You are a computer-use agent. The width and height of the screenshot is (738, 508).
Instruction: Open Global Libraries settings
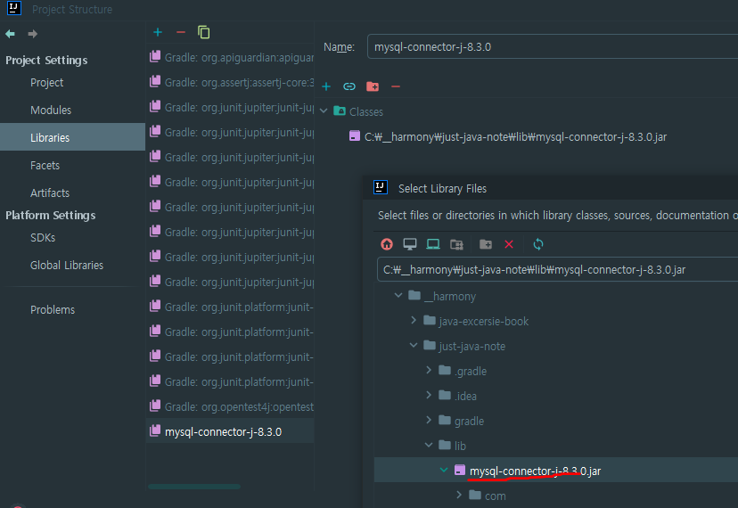tap(66, 266)
